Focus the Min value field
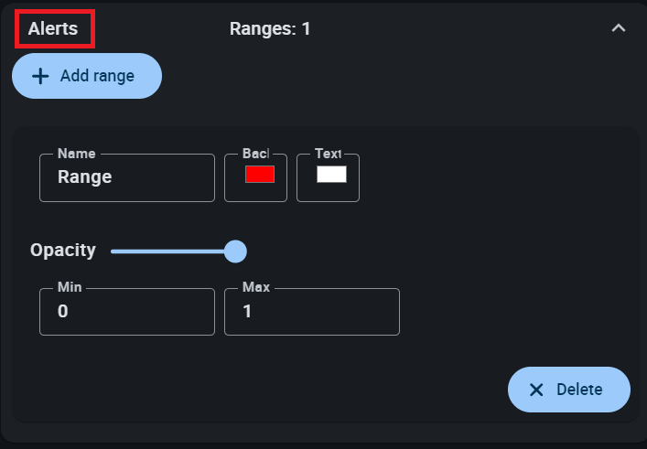The image size is (647, 449). pyautogui.click(x=126, y=312)
